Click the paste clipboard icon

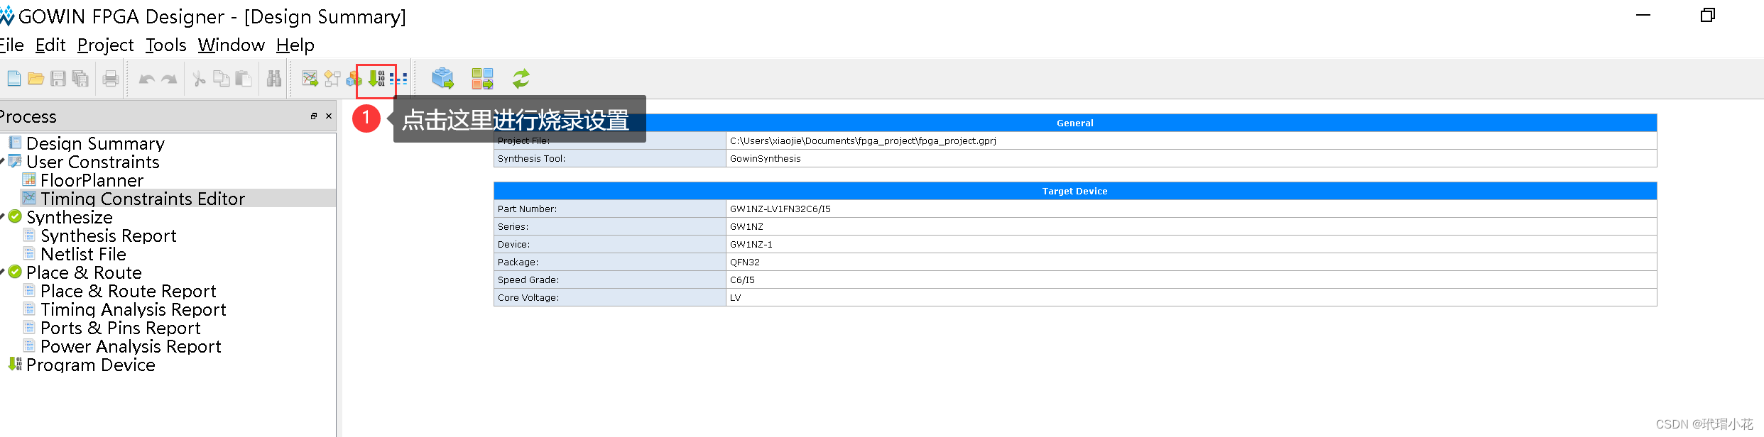click(x=244, y=79)
